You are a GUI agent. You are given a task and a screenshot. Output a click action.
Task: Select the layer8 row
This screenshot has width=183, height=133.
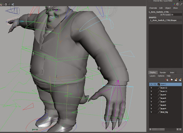[165, 98]
